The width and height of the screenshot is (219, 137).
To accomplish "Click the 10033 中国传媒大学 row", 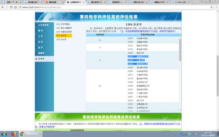I will coord(138,104).
